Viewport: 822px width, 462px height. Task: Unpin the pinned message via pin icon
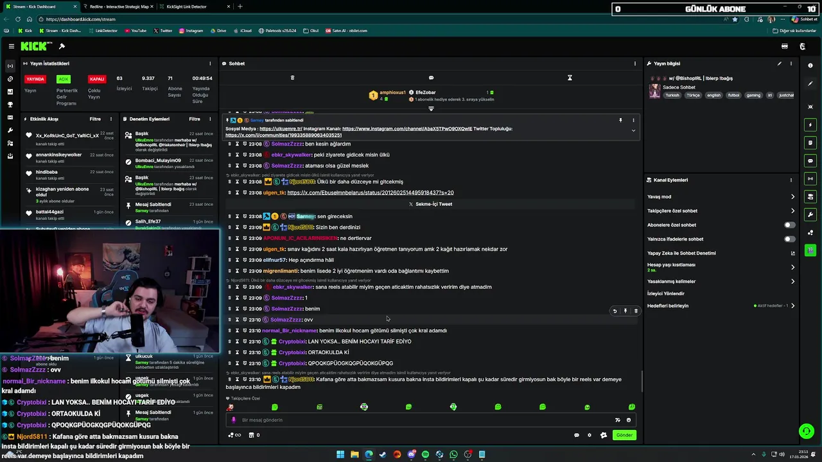point(620,120)
